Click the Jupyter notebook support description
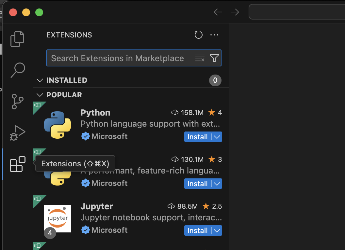Viewport: 345px width, 250px height. click(x=151, y=217)
